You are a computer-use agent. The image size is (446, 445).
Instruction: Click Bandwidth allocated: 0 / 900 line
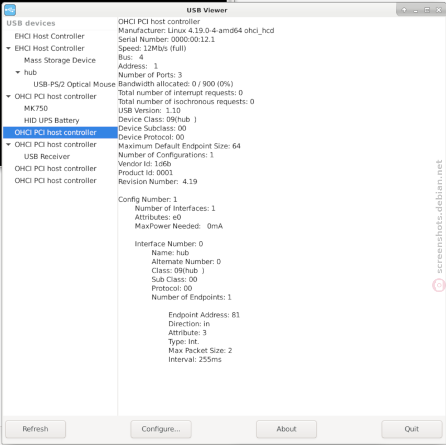(176, 84)
